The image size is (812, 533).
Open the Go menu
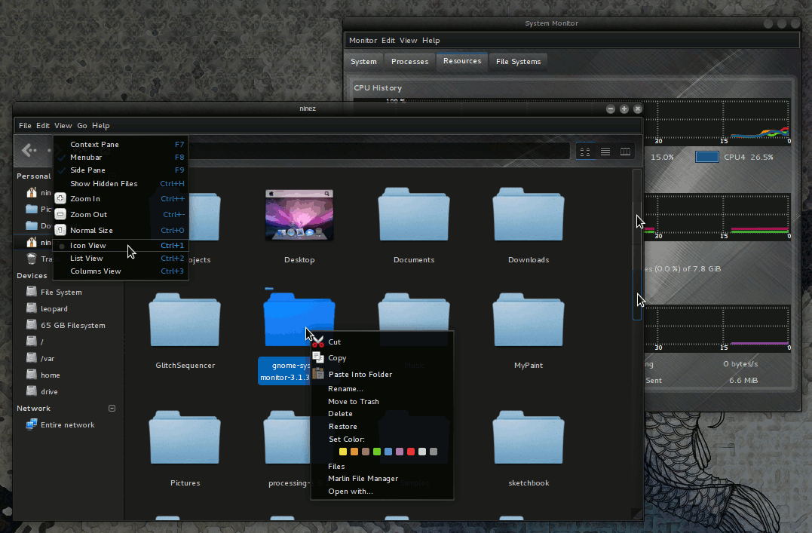pyautogui.click(x=82, y=125)
